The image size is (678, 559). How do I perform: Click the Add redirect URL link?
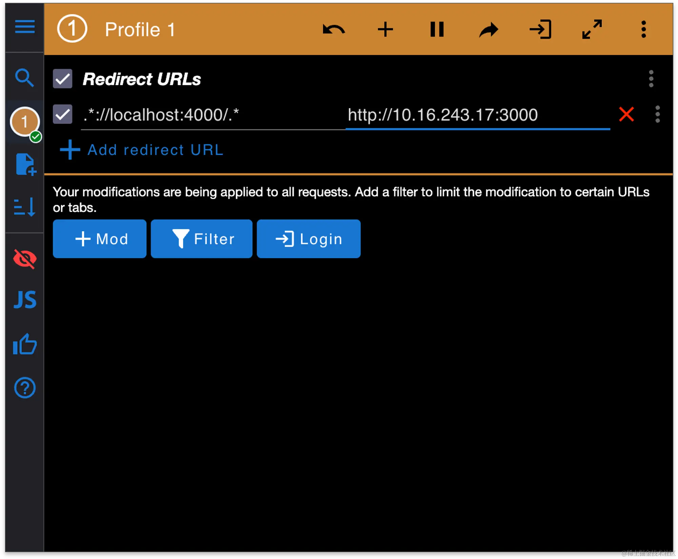142,150
